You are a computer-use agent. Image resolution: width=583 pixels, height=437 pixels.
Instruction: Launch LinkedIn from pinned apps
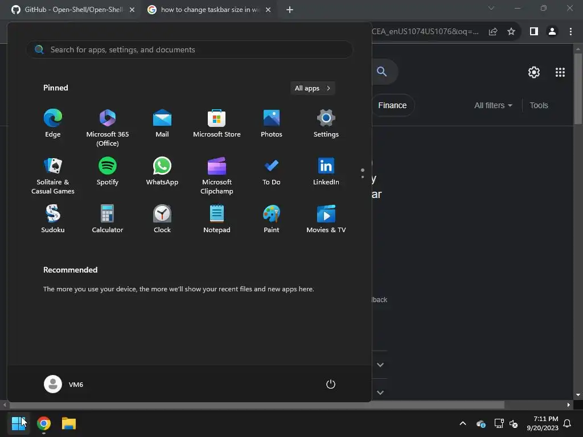[326, 171]
